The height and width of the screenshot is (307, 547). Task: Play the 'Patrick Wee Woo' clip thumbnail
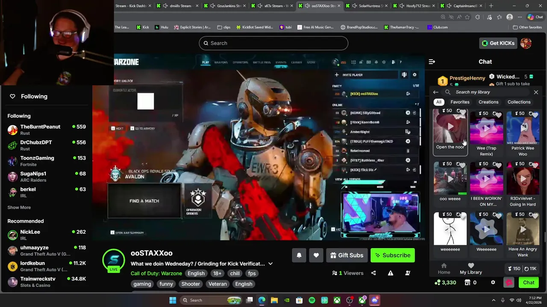(x=523, y=127)
